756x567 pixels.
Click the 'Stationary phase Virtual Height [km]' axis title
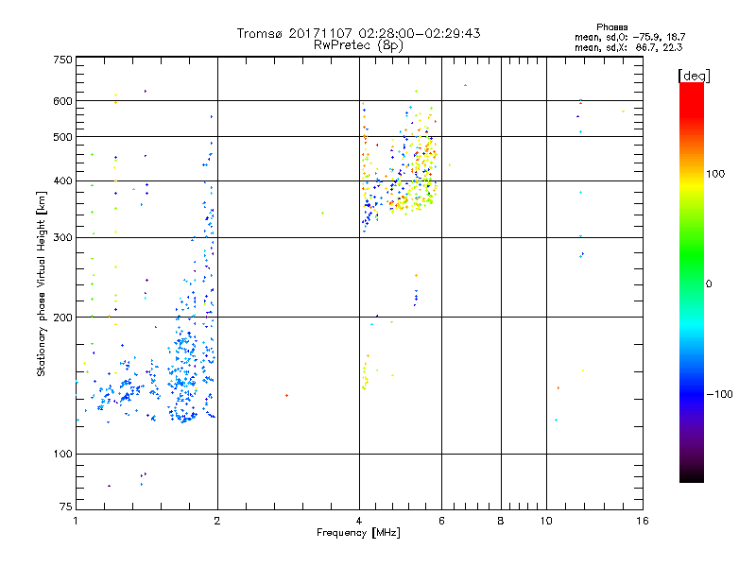[42, 284]
